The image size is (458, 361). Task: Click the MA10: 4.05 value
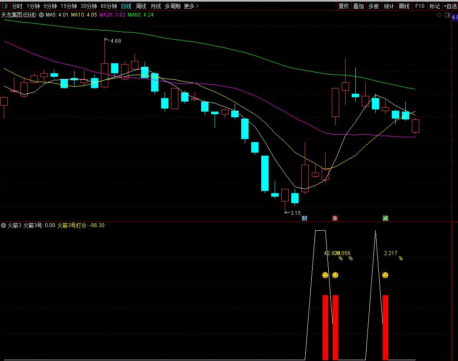(84, 15)
